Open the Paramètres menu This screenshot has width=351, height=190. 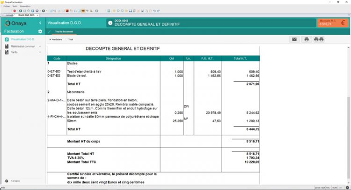[25, 6]
